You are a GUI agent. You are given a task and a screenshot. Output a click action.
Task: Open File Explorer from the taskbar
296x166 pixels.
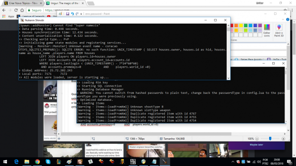click(x=27, y=161)
